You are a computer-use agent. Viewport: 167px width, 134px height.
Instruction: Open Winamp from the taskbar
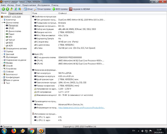(23, 131)
